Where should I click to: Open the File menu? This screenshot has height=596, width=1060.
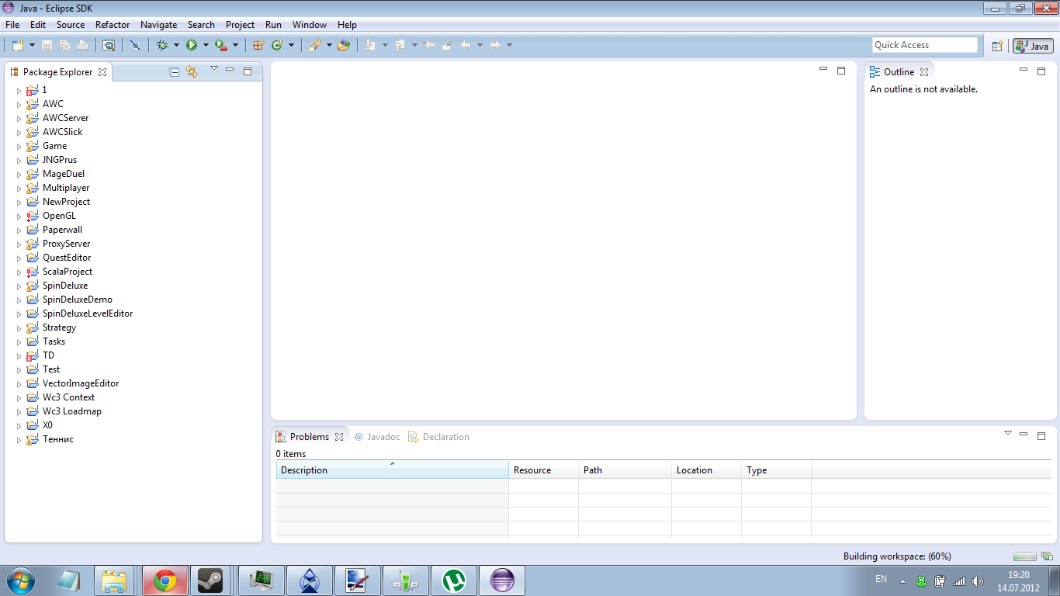pos(12,25)
